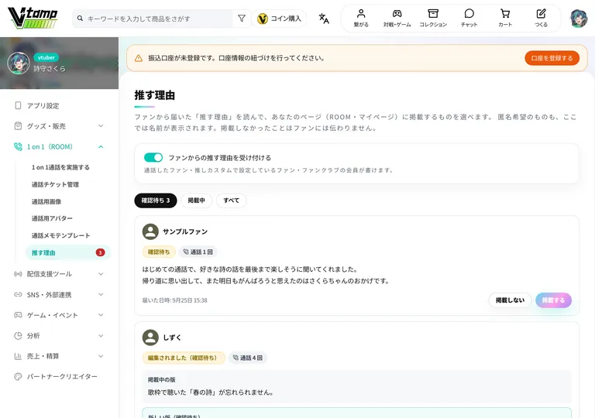Click the SNS・外部連携 link icon
595x418 pixels.
18,294
